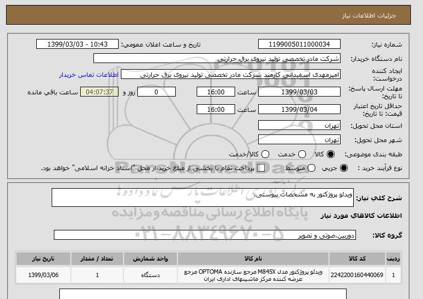Click product code 2242200160440069 cell
Viewport: 423px width, 299px height.
click(357, 275)
